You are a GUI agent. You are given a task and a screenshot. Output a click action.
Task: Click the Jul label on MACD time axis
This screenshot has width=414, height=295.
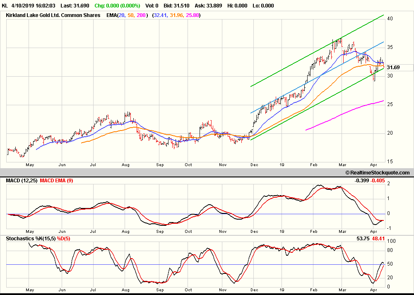click(93, 232)
